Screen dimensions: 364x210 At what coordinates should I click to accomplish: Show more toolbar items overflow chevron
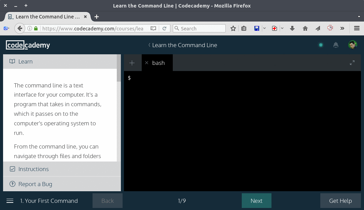pos(342,29)
